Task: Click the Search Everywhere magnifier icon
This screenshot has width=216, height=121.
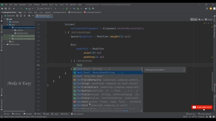Action: pyautogui.click(x=207, y=8)
